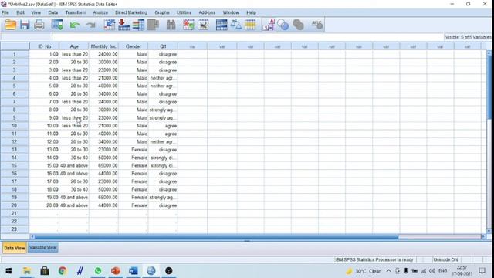Click the Insert cases icon

point(188,25)
